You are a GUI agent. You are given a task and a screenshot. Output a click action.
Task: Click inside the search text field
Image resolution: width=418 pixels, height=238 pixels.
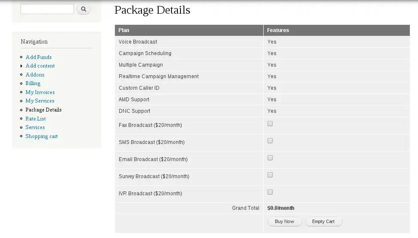click(47, 9)
